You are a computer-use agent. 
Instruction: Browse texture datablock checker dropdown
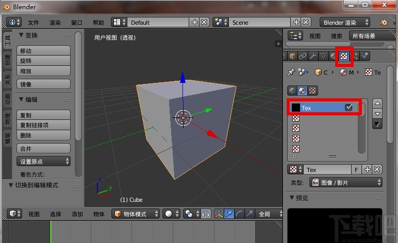295,169
